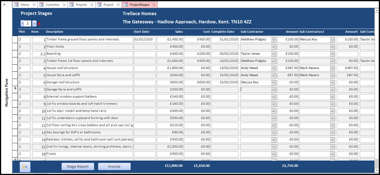Click Start Date field for Floor Joists
This screenshot has height=175, width=380.
pos(145,47)
